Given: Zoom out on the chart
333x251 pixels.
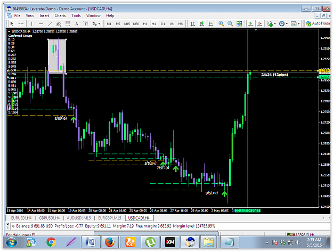Looking at the screenshot, I should click(230, 23).
